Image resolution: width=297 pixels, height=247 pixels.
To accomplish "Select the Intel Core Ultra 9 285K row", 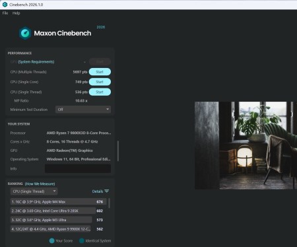I will (53, 211).
